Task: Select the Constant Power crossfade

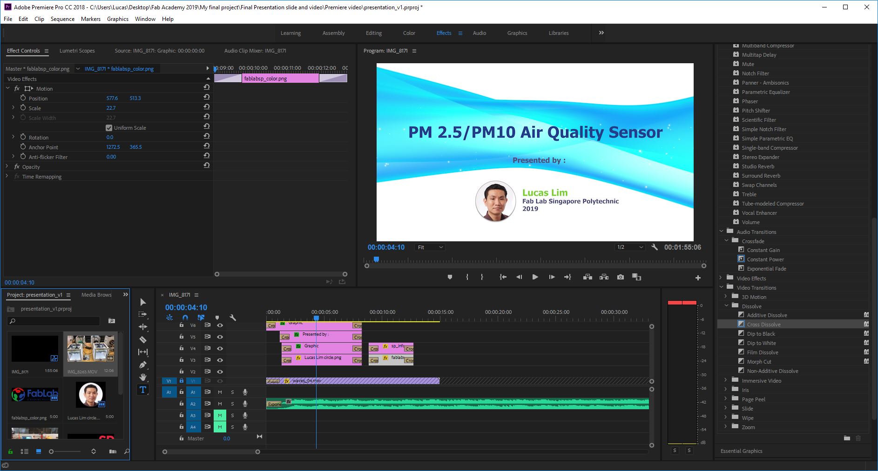Action: [765, 259]
